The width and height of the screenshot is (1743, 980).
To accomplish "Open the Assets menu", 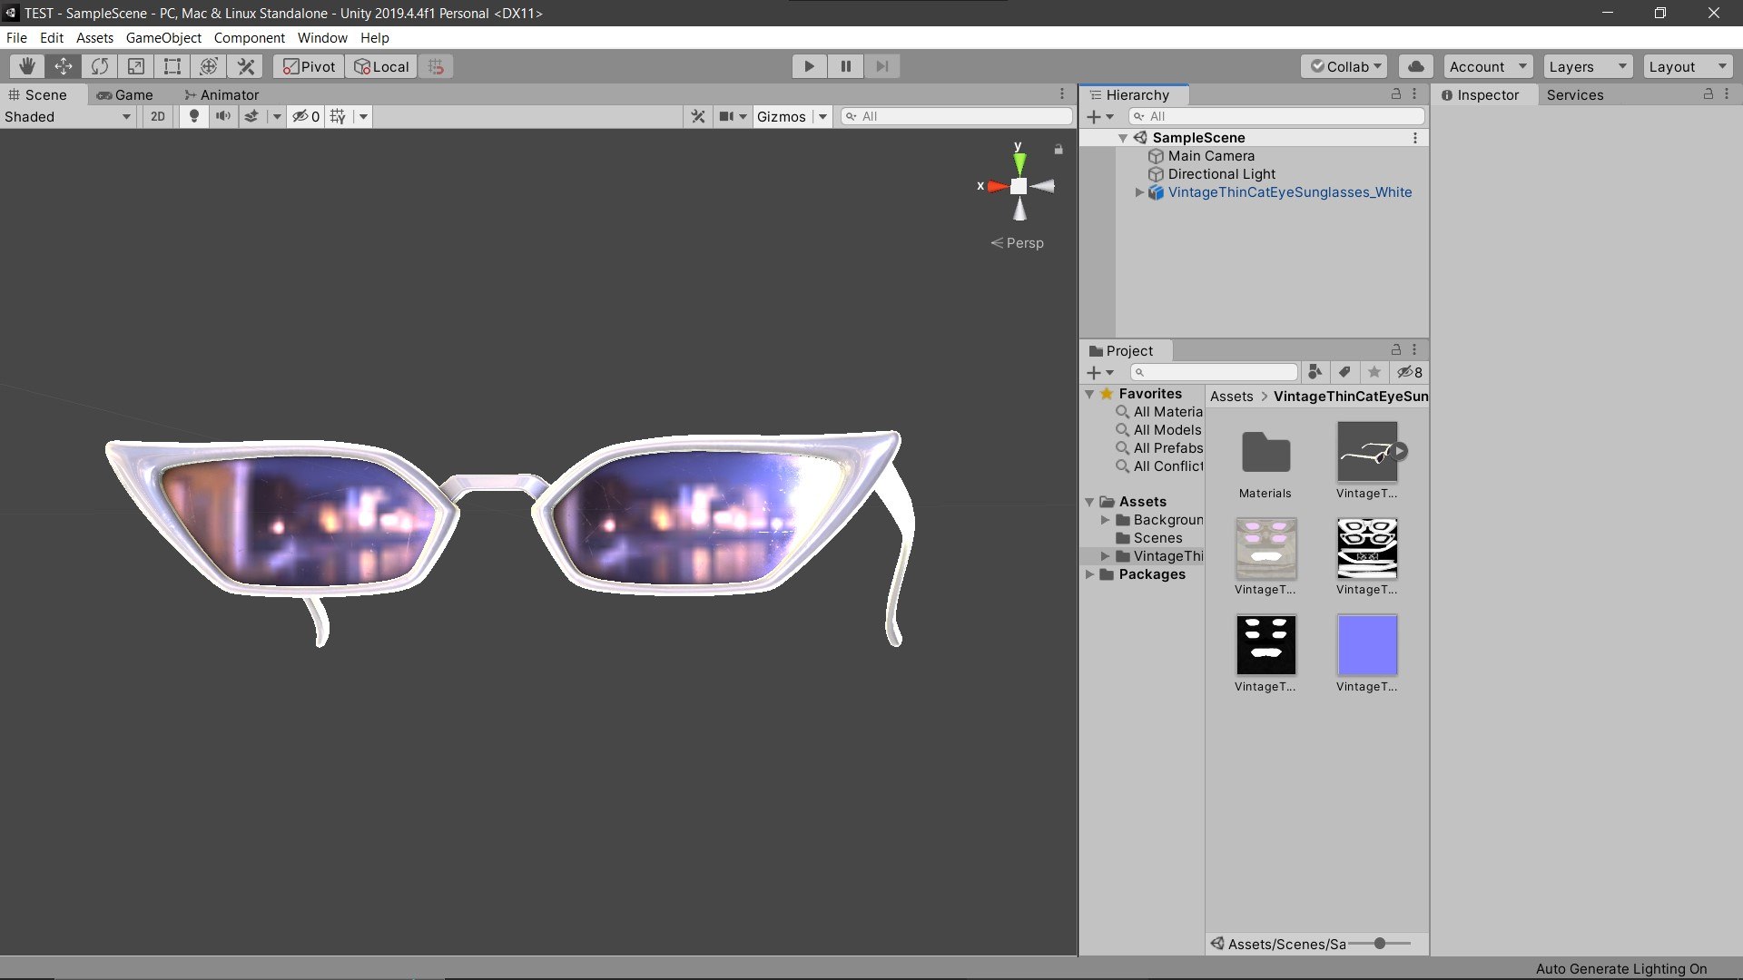I will (94, 38).
